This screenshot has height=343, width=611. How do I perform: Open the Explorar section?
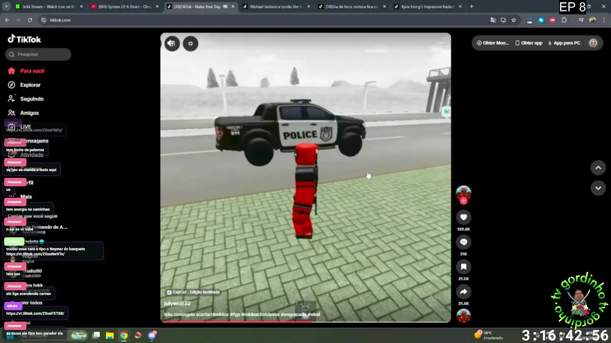point(24,85)
